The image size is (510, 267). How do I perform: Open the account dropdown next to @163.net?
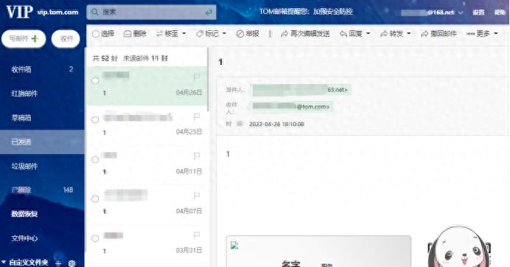tap(461, 13)
